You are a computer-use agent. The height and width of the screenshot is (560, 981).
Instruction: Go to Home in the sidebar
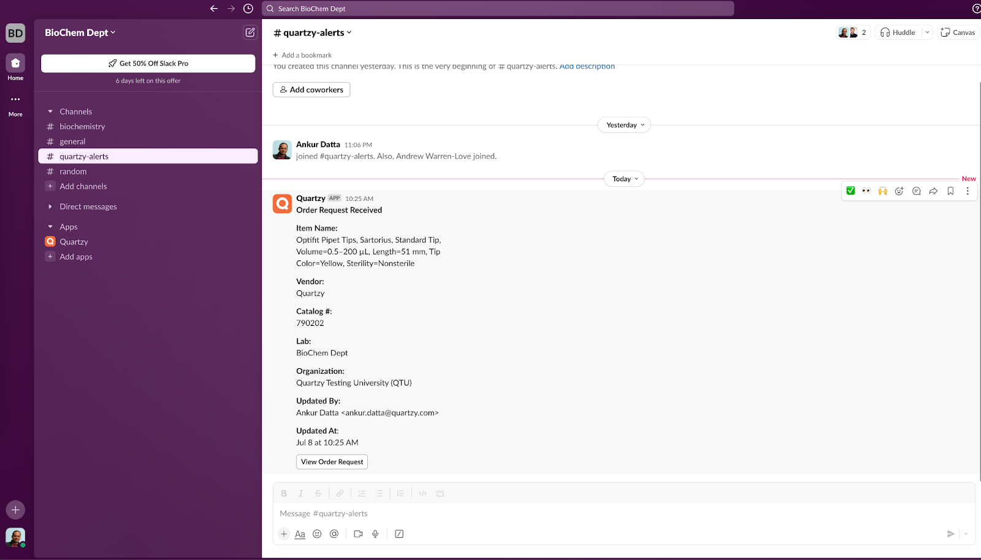(15, 67)
